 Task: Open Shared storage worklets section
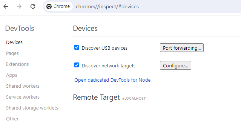tap(32, 108)
